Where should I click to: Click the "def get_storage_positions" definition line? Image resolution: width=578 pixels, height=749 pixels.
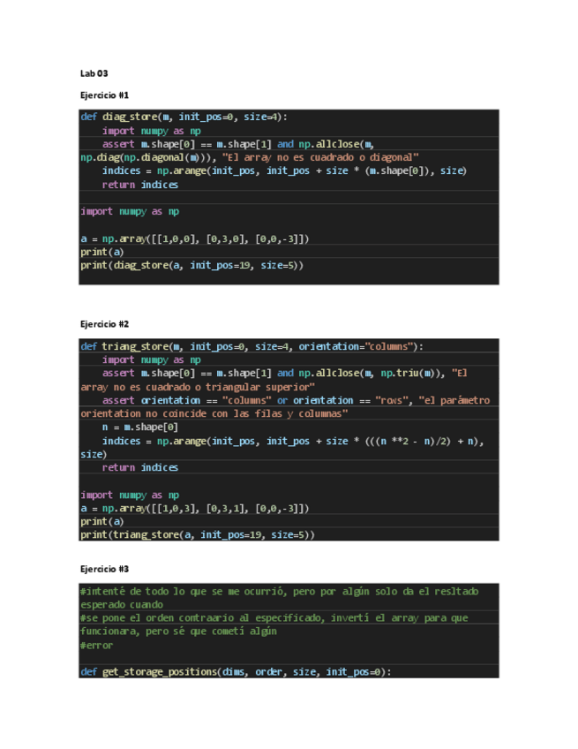(235, 672)
